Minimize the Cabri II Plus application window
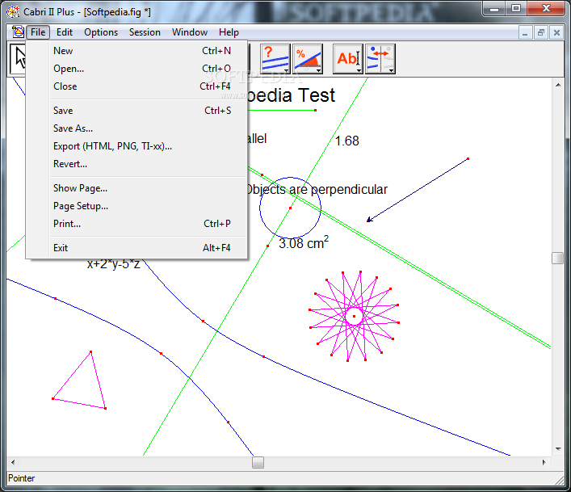 point(494,9)
